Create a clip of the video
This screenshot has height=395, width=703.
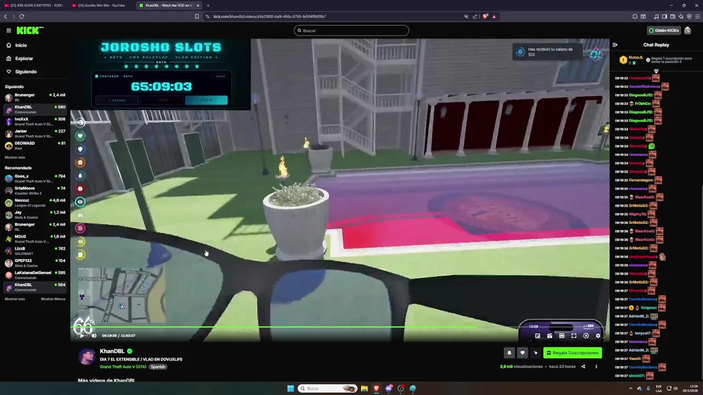pos(550,336)
